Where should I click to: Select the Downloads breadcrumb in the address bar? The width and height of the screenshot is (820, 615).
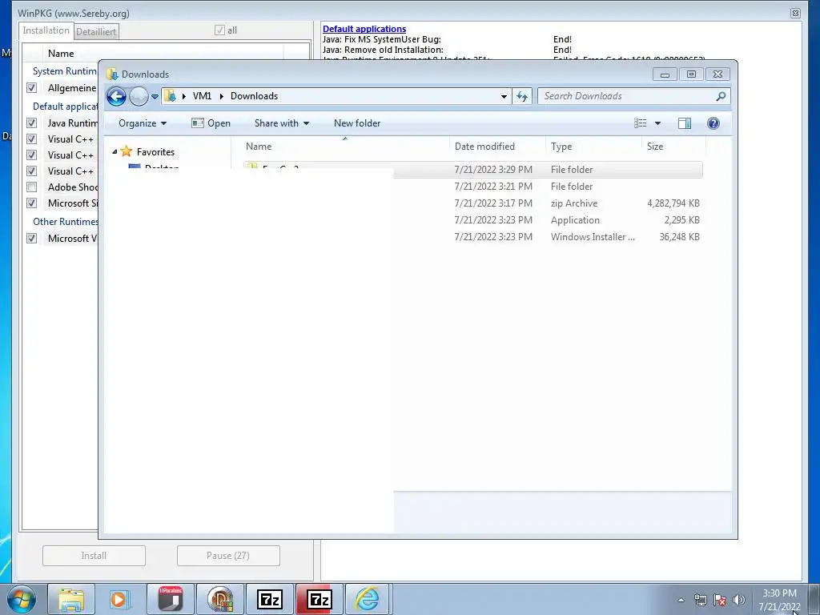[x=254, y=96]
